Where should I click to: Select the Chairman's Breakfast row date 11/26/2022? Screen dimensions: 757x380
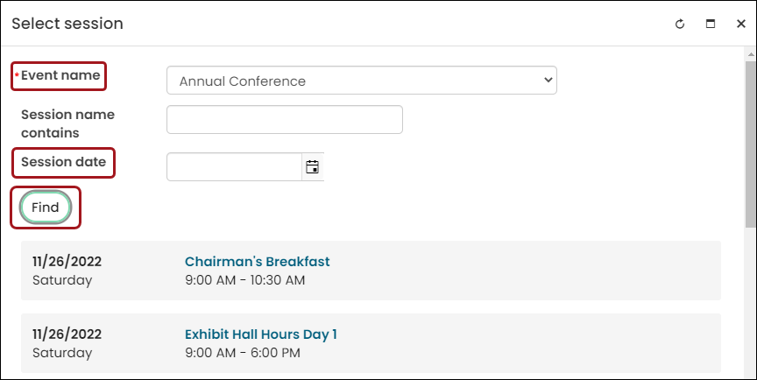tap(67, 262)
